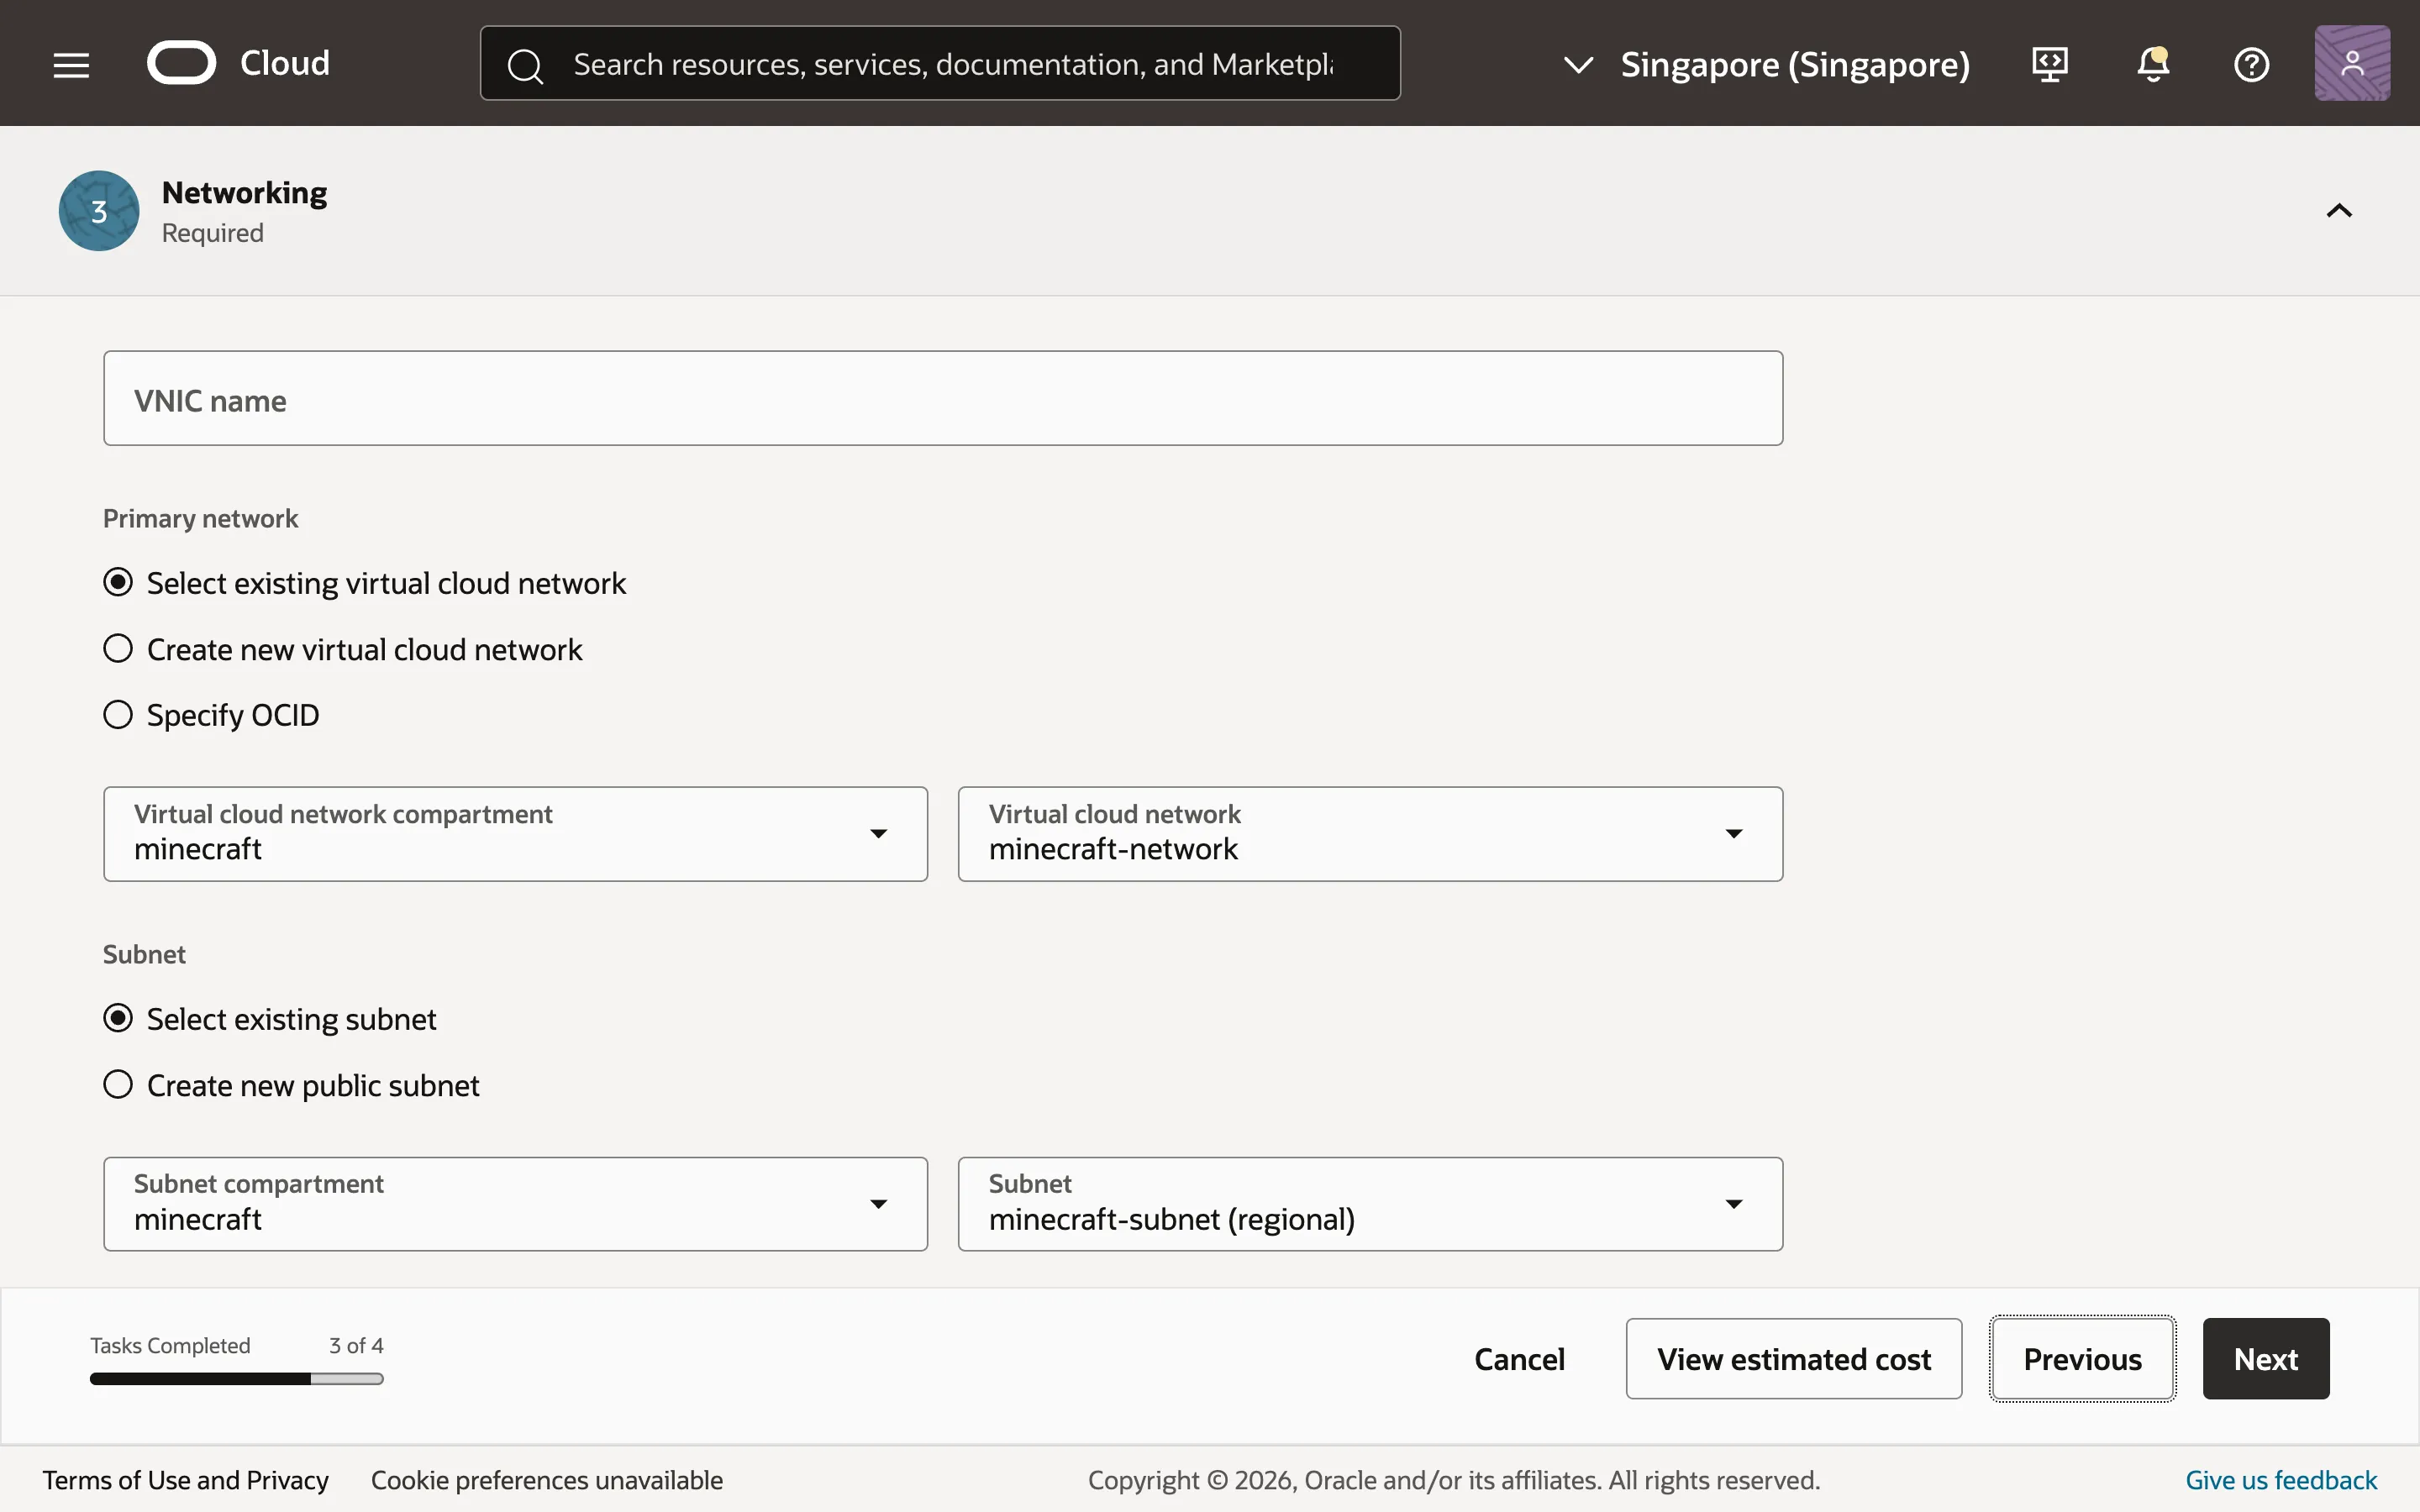Click the search magnifier icon

525,64
